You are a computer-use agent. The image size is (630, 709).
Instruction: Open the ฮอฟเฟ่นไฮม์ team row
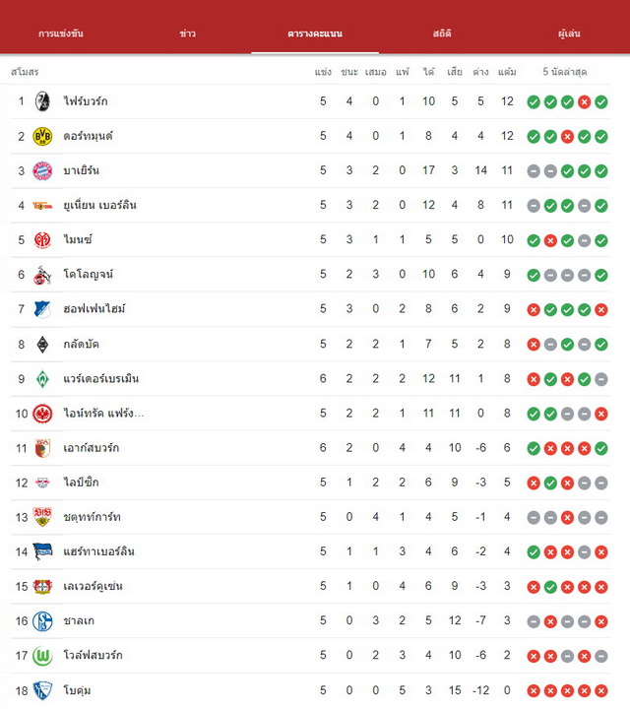[x=310, y=309]
